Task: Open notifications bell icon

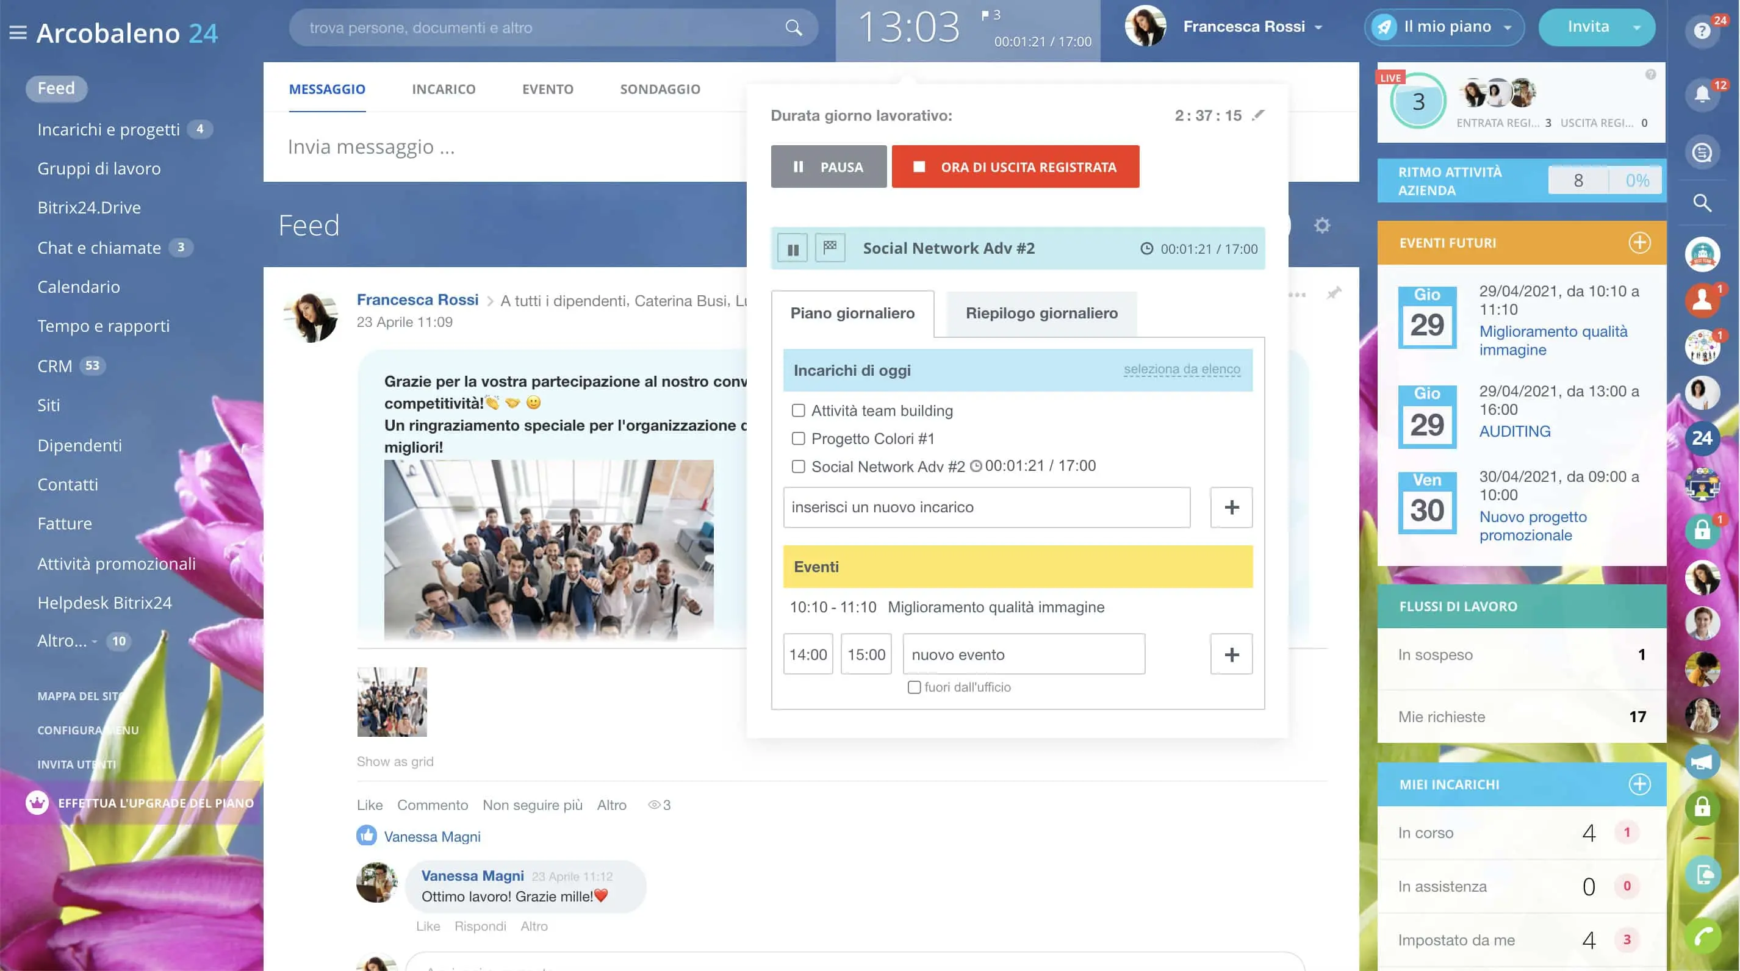Action: coord(1702,95)
